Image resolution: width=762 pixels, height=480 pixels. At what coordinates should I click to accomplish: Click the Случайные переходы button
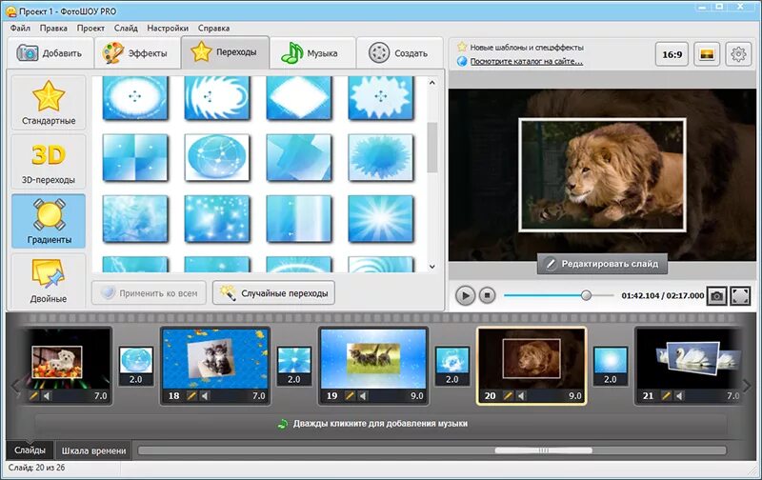[273, 293]
